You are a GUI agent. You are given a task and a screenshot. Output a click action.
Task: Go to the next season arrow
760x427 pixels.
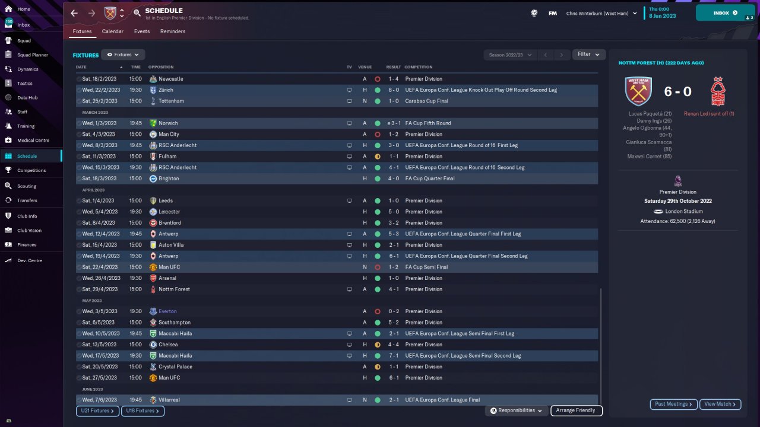pyautogui.click(x=562, y=55)
